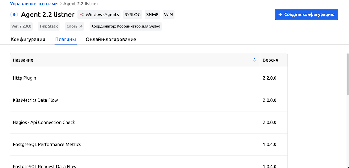Image resolution: width=349 pixels, height=168 pixels.
Task: Click the WIN tag
Action: point(169,14)
